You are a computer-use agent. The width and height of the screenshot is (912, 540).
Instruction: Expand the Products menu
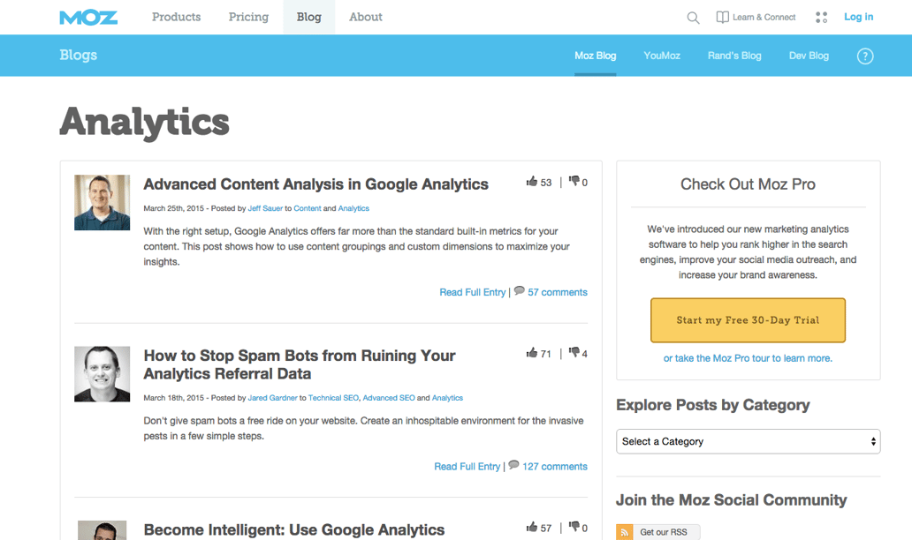176,17
